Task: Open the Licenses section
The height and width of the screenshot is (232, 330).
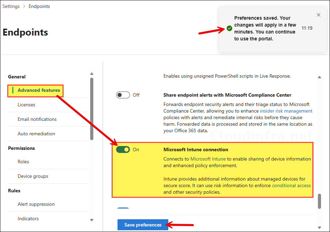Action: point(26,105)
